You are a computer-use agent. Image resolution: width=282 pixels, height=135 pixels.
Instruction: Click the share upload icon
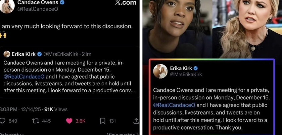[136, 121]
